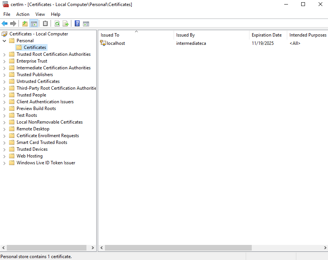
Task: Select Untrusted Certificates folder in tree
Action: coord(38,81)
